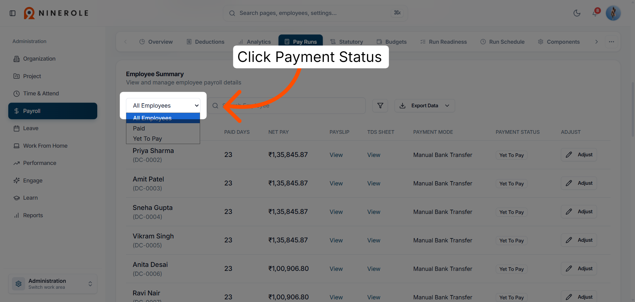Select Payroll in the sidebar
The image size is (635, 302).
tap(53, 111)
